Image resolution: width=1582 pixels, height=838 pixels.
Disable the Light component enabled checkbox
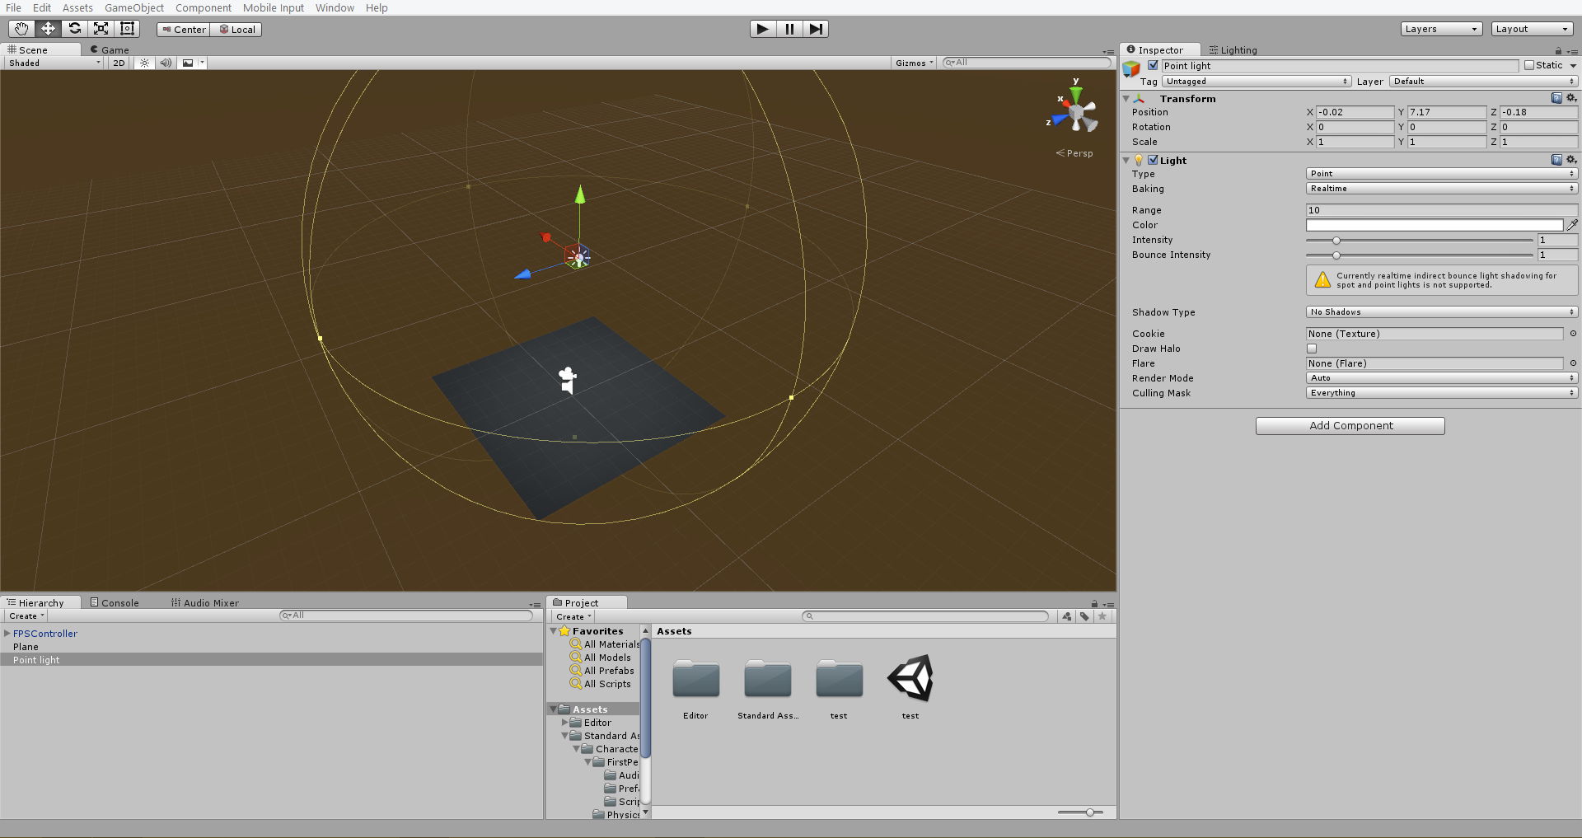coord(1154,160)
